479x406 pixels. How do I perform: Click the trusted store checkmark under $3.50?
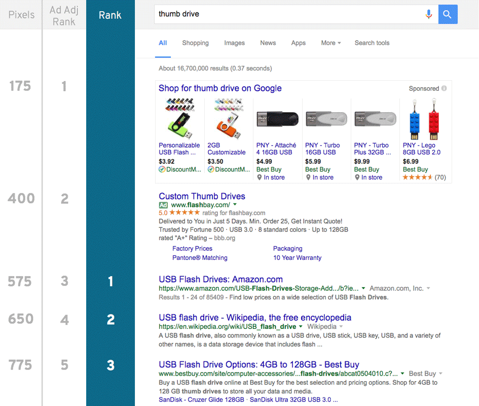211,169
